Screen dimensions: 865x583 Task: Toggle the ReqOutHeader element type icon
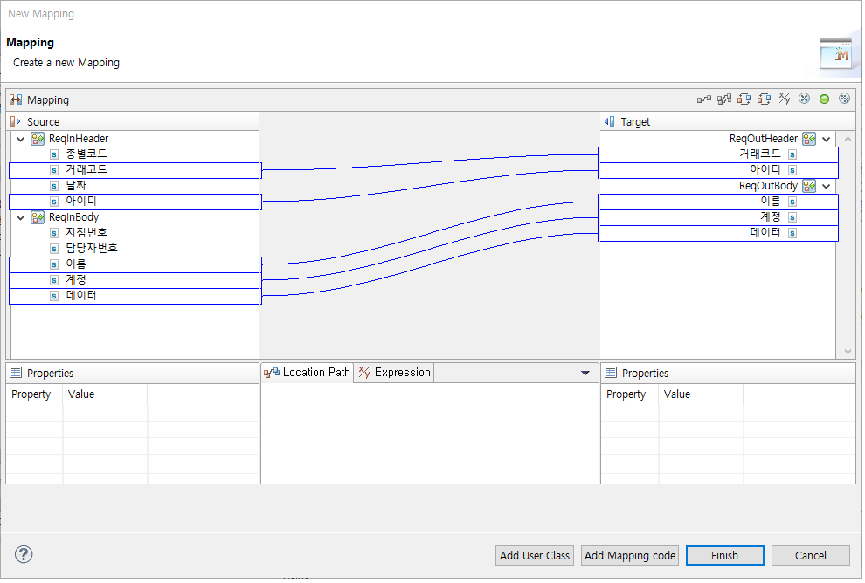809,138
